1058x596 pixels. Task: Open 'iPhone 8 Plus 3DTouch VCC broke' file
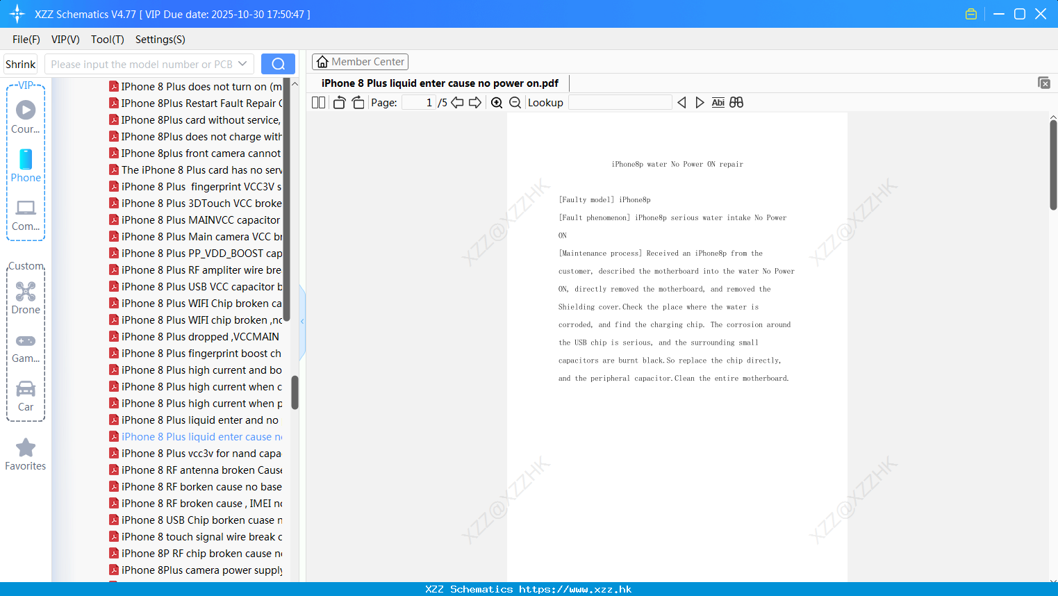pos(195,204)
